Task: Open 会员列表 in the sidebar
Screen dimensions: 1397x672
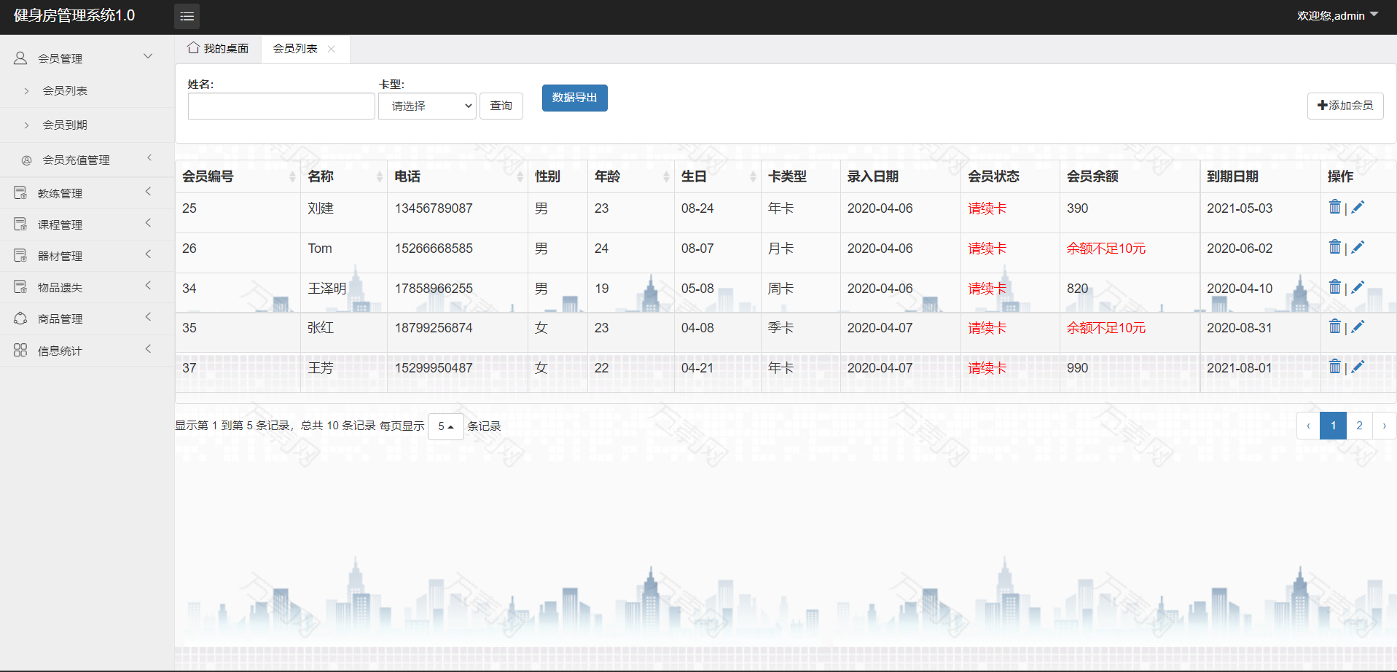Action: click(65, 90)
